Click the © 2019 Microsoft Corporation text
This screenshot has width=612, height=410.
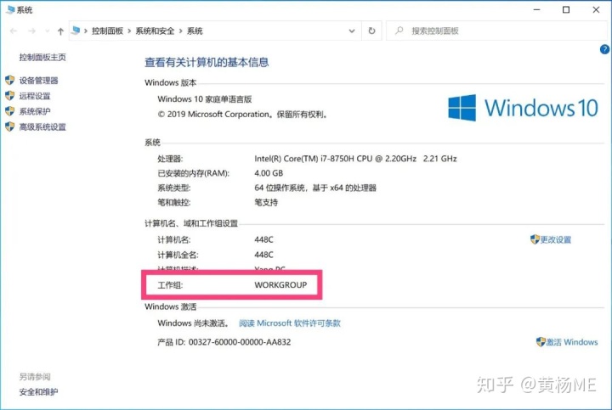click(242, 115)
